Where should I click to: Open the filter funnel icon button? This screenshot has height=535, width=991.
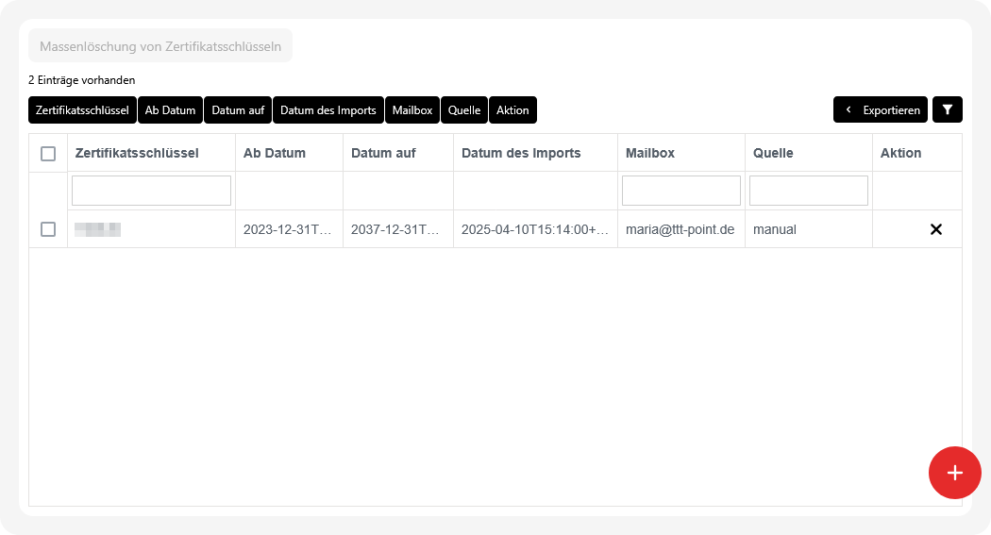(947, 109)
